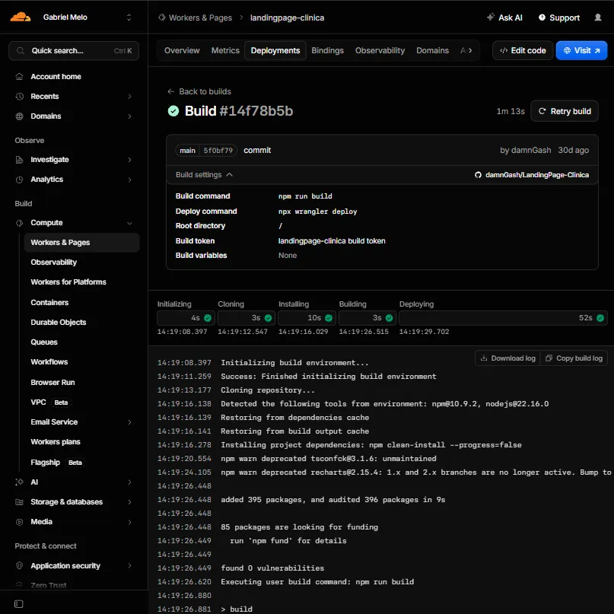
Task: Click the Media icon
Action: [19, 522]
